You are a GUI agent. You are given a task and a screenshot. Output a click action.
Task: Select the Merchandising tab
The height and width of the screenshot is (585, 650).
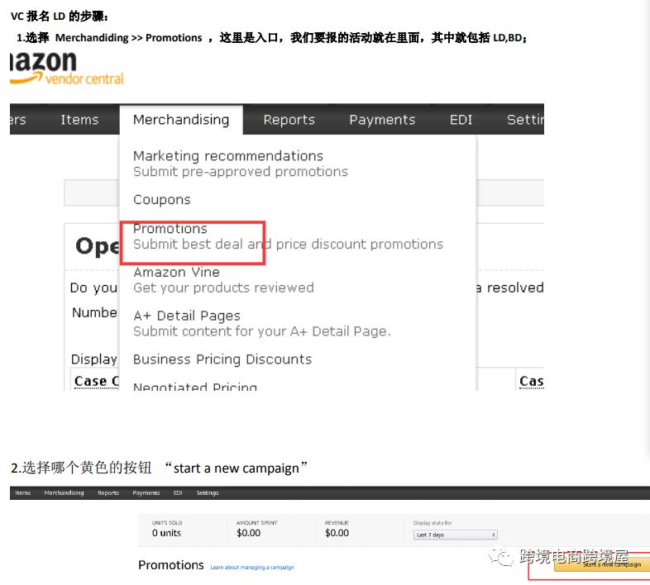[181, 120]
